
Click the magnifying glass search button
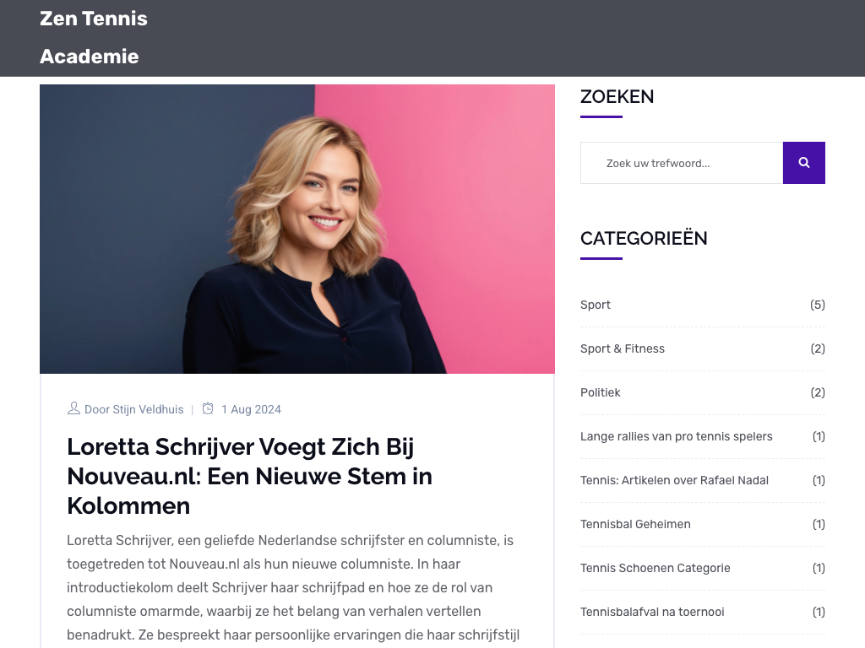804,163
